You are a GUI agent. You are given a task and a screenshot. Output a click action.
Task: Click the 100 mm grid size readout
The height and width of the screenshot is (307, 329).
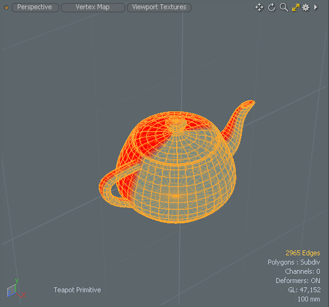(309, 299)
